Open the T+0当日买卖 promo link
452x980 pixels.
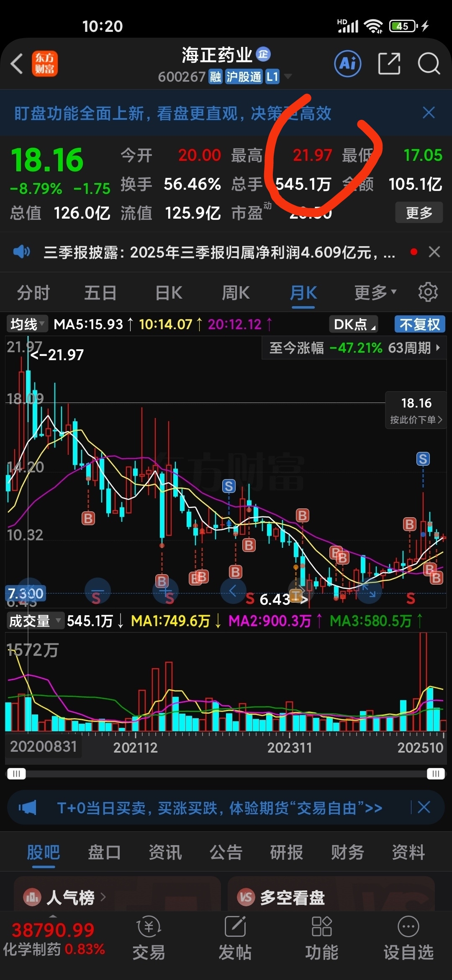coord(219,808)
